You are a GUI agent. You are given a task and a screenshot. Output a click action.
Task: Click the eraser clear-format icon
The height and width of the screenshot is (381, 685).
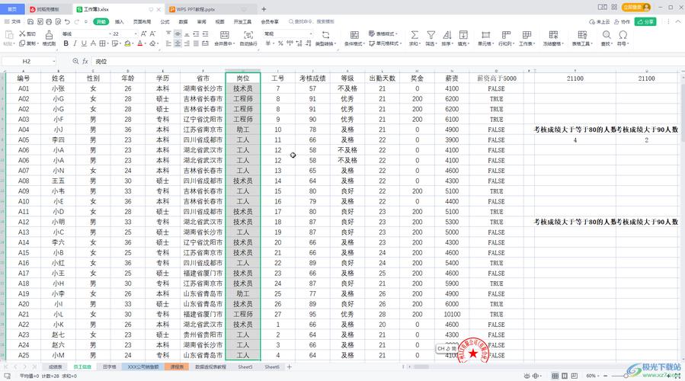click(152, 43)
